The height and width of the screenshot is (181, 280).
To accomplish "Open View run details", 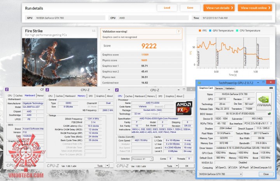I will point(219,8).
